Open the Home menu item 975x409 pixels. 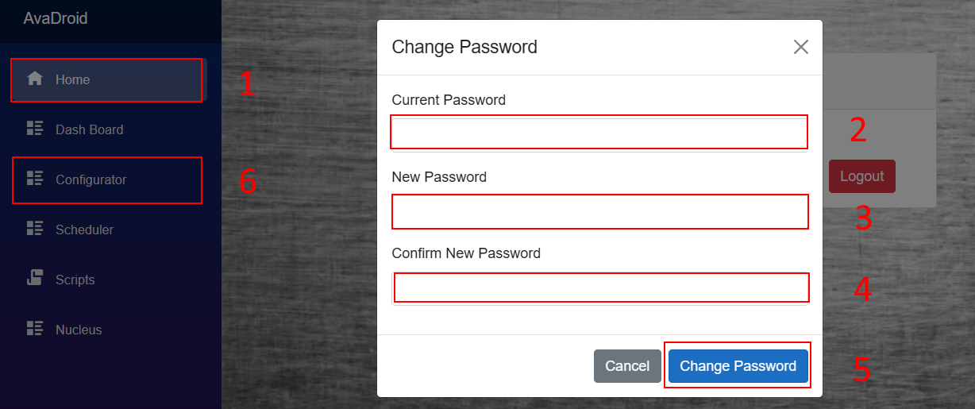pos(73,79)
